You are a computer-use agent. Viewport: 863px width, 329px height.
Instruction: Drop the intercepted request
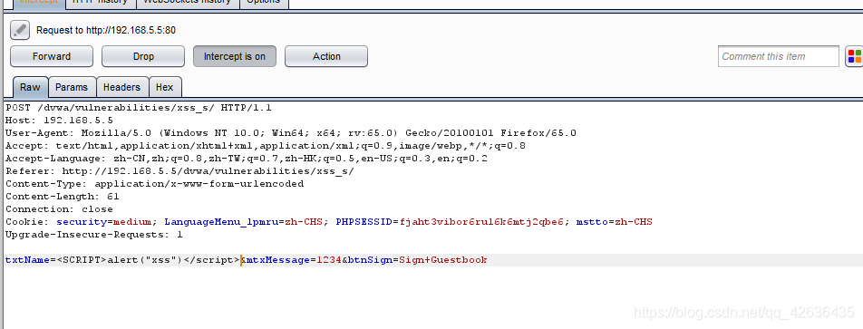coord(143,56)
